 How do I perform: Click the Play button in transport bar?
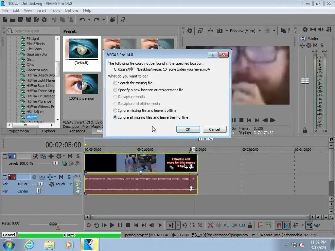pyautogui.click(x=112, y=225)
